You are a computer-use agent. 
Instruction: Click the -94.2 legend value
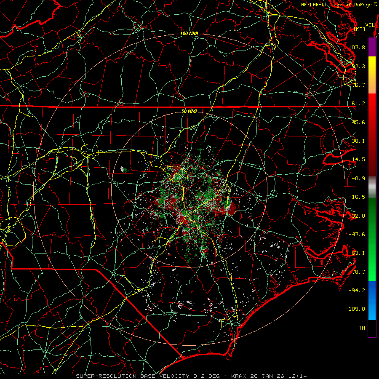tap(357, 290)
